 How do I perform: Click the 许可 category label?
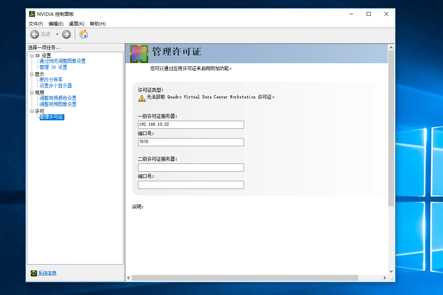click(40, 111)
